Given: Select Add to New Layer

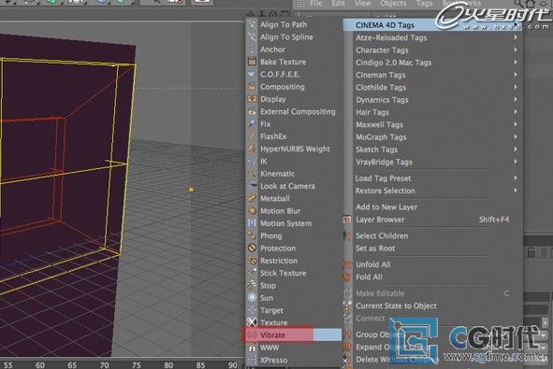Looking at the screenshot, I should click(386, 207).
